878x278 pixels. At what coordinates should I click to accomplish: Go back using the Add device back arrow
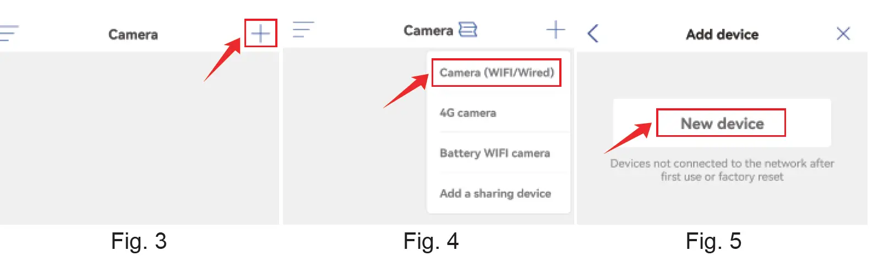pyautogui.click(x=593, y=34)
